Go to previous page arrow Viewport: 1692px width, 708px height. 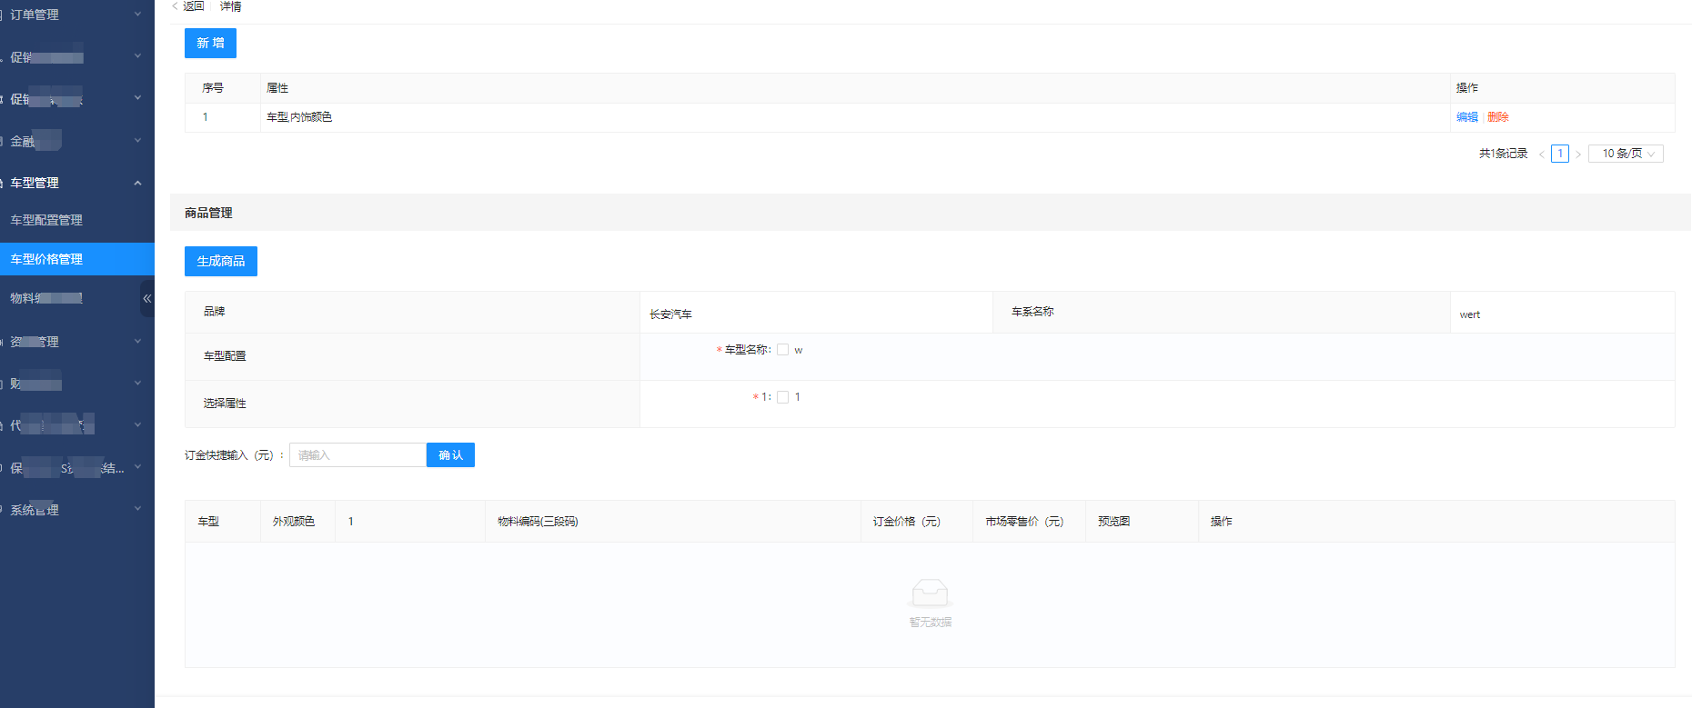1541,154
